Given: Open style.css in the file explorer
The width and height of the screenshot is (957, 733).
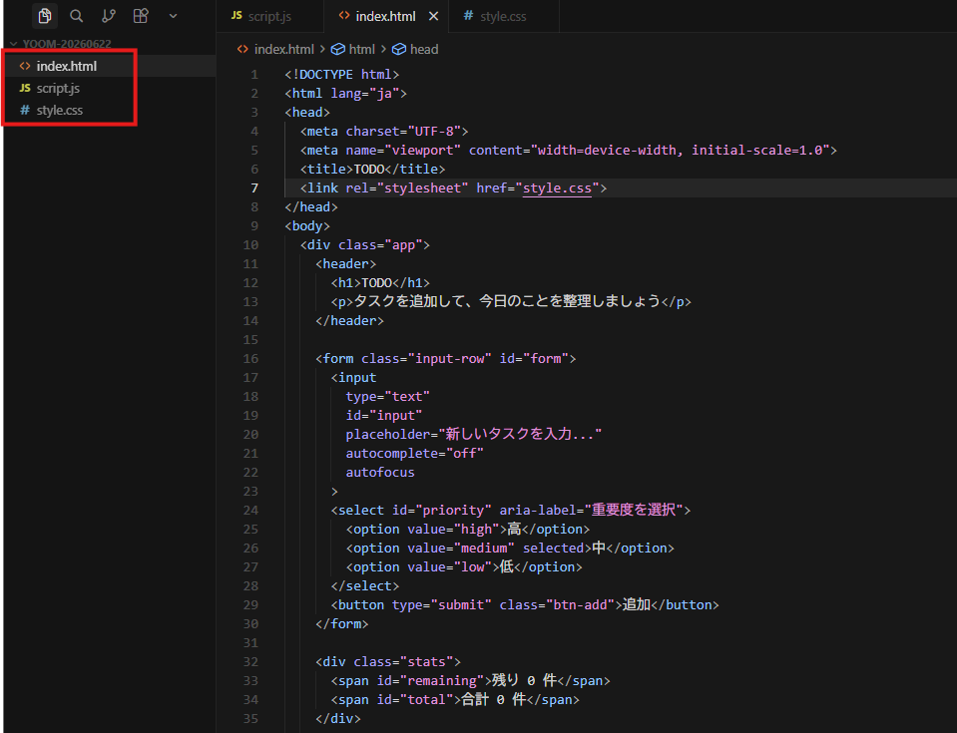Looking at the screenshot, I should point(110,110).
